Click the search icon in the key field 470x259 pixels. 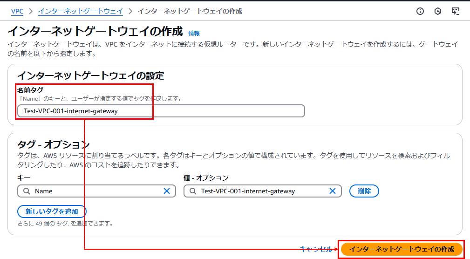tap(27, 191)
